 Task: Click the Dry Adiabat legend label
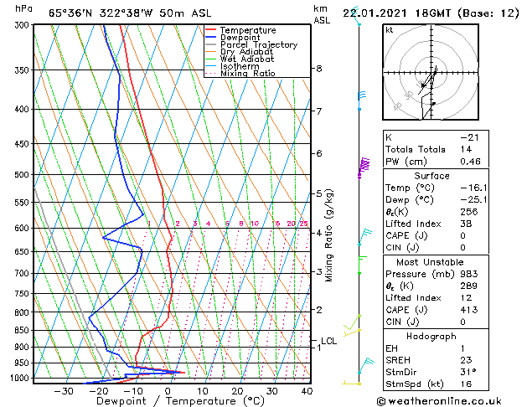coord(246,52)
